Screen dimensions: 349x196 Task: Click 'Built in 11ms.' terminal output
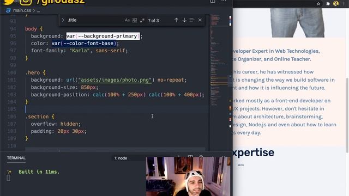point(39,172)
